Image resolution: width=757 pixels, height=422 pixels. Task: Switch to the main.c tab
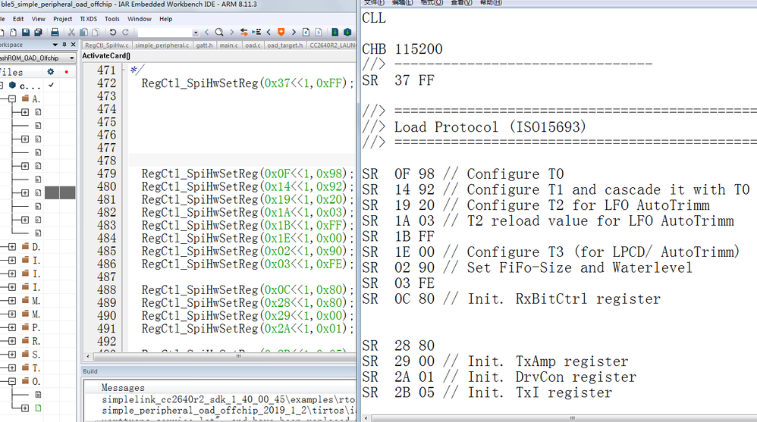[x=229, y=45]
